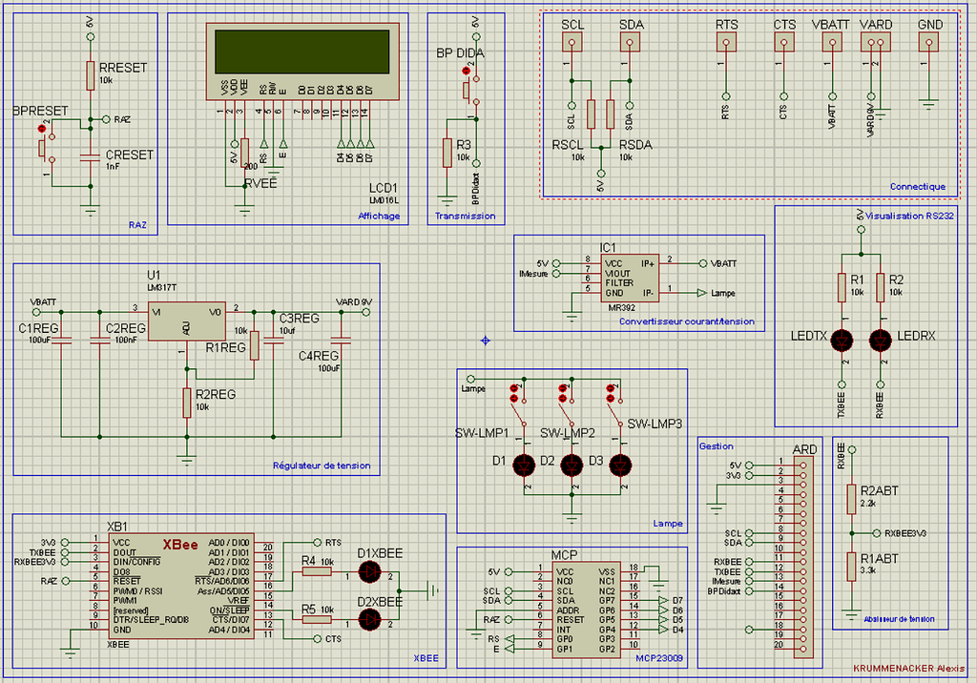Click the XBee module chip XB1
Image resolution: width=977 pixels, height=683 pixels.
click(180, 586)
